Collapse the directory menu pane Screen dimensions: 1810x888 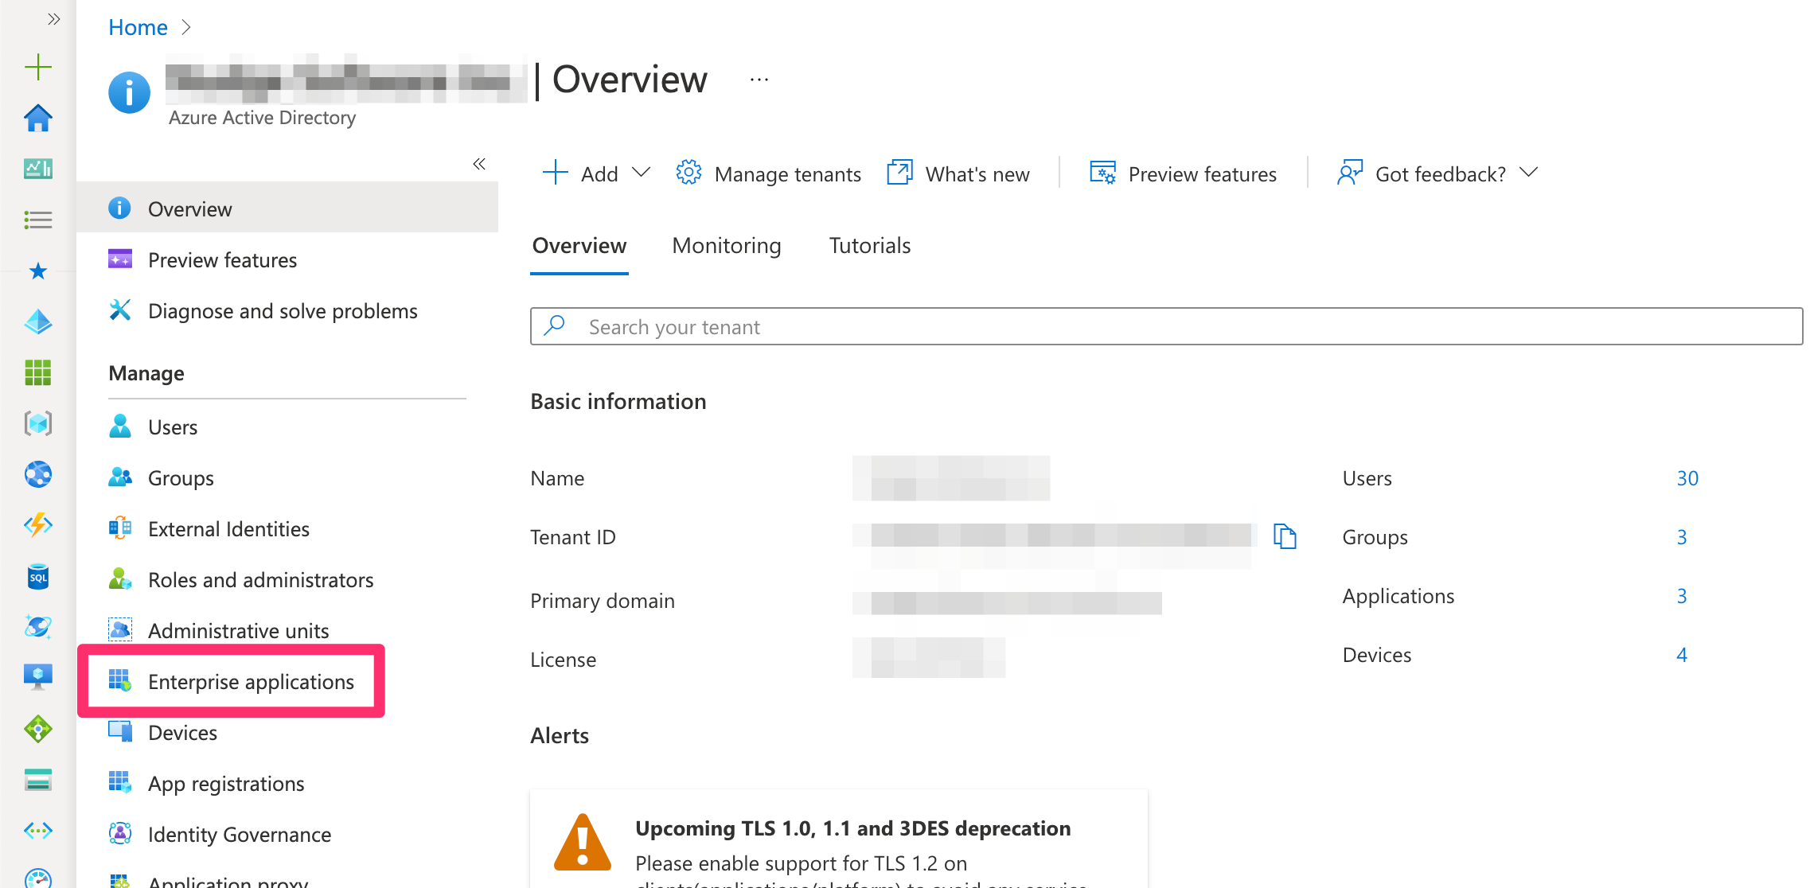[479, 164]
